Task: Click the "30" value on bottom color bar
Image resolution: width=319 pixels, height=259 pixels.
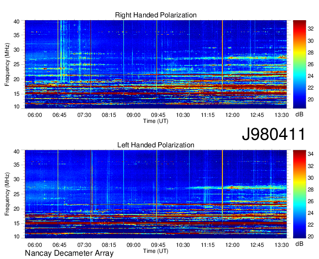Action: (x=311, y=178)
